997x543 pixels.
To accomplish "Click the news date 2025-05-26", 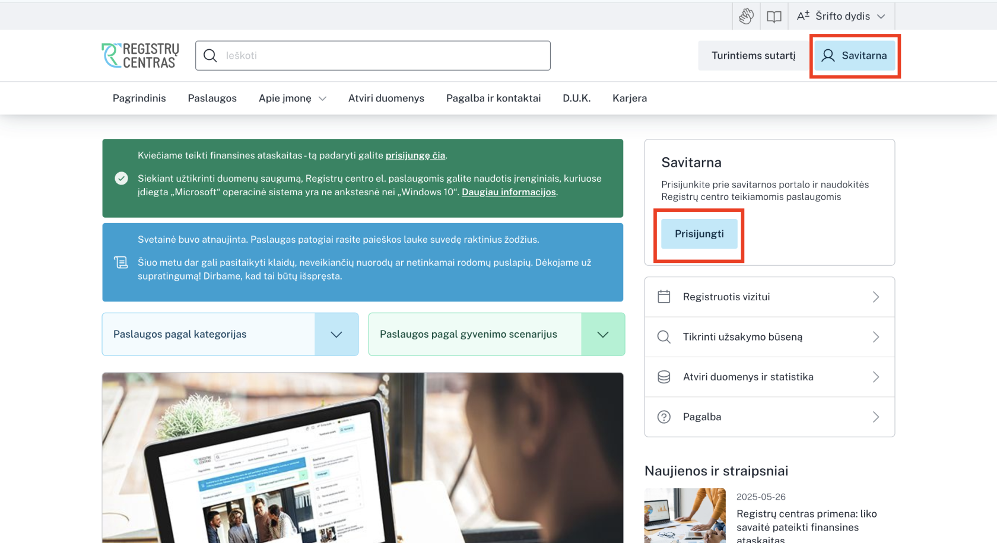I will (761, 497).
